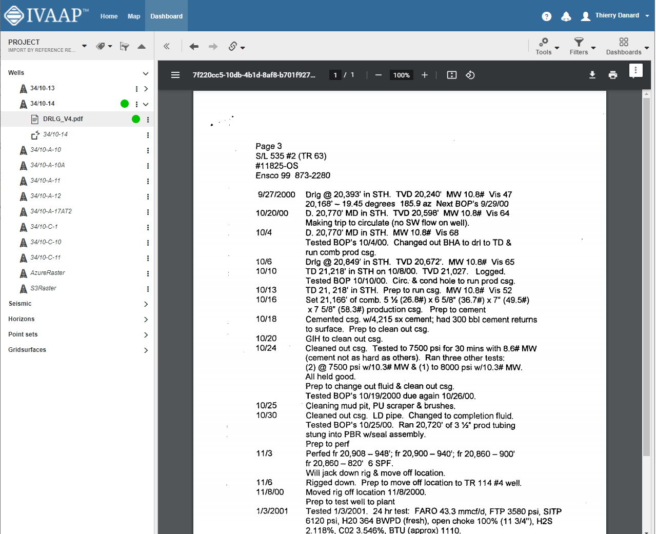Select DRLG_V4.pdf document

click(x=63, y=119)
